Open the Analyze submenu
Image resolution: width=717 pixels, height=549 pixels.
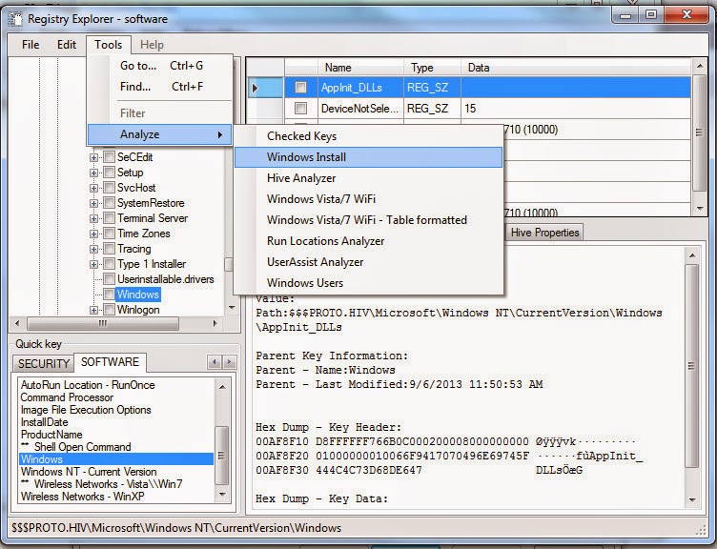(160, 134)
